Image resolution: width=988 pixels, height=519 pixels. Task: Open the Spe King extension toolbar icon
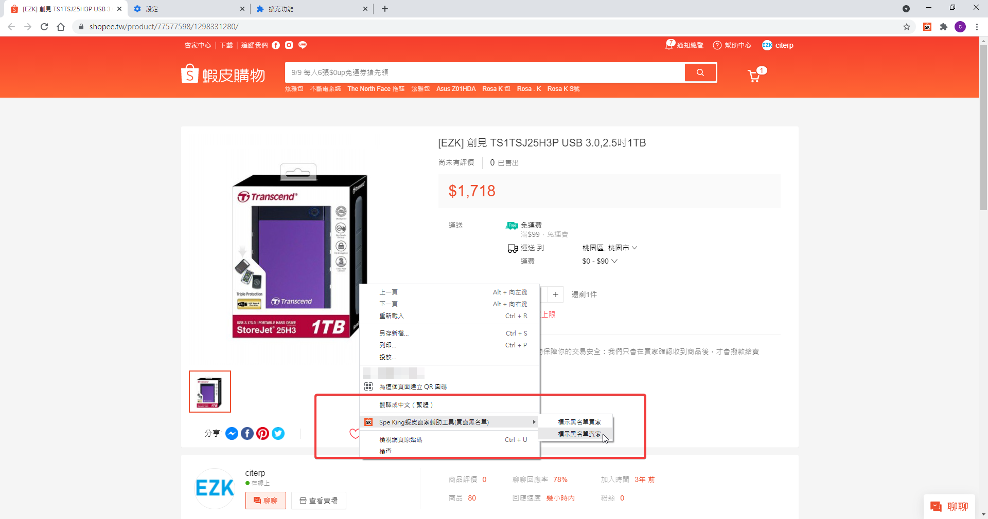927,27
